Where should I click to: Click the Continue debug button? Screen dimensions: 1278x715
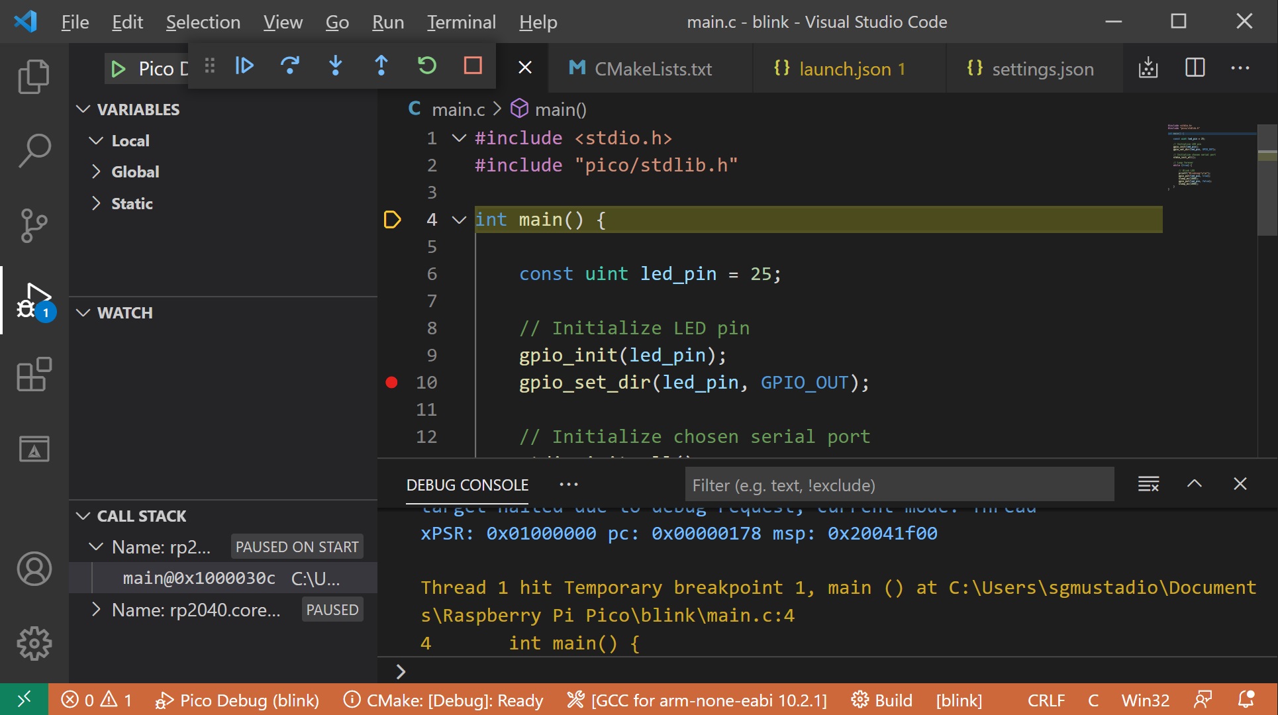tap(244, 66)
